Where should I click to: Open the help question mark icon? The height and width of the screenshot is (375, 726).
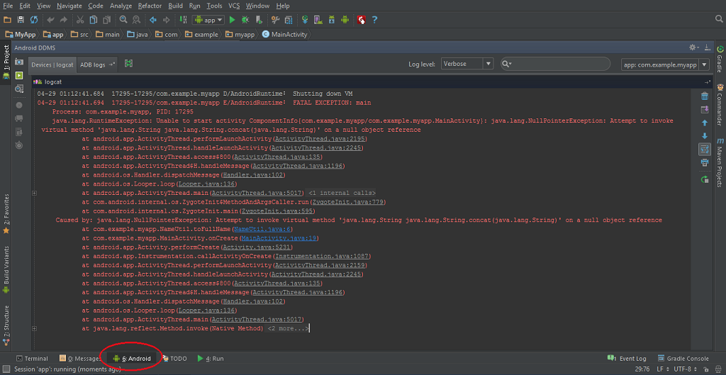pos(374,20)
